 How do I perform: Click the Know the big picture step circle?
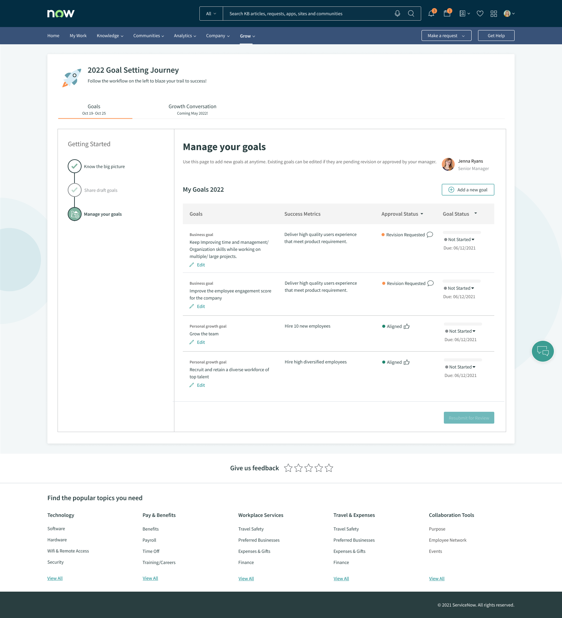(74, 166)
